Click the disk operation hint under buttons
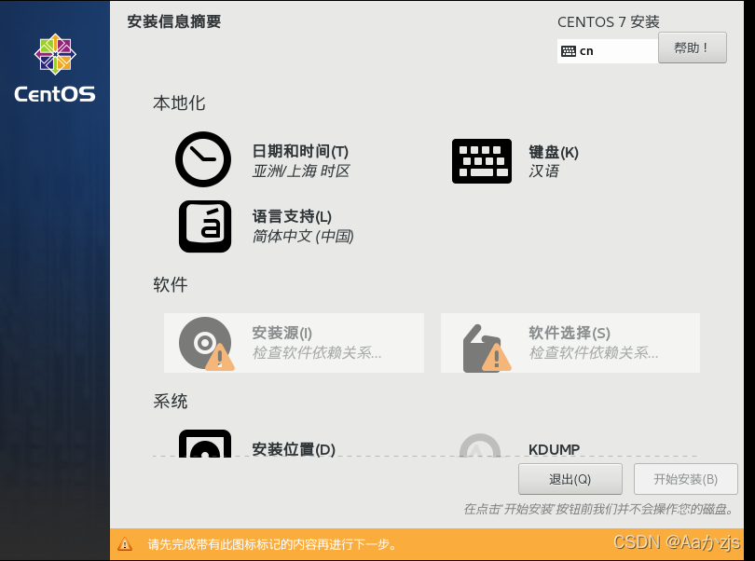The height and width of the screenshot is (561, 755). click(599, 510)
